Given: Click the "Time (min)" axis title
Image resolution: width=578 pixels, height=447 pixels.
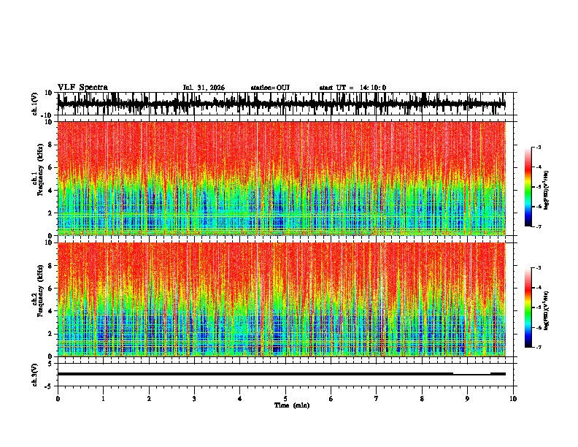Looking at the screenshot, I should coord(292,405).
